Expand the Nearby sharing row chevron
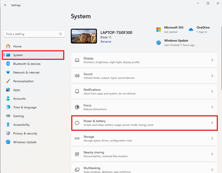Image resolution: width=222 pixels, height=173 pixels. (212, 154)
